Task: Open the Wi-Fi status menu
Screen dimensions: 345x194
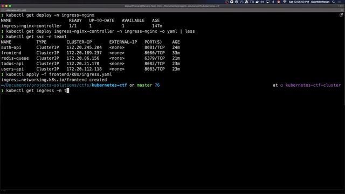Action: pyautogui.click(x=285, y=2)
